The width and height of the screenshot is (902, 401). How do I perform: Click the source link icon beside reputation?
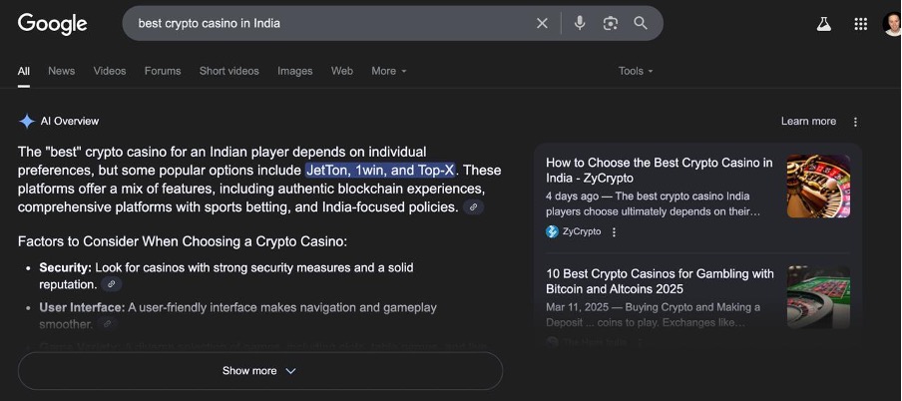112,284
